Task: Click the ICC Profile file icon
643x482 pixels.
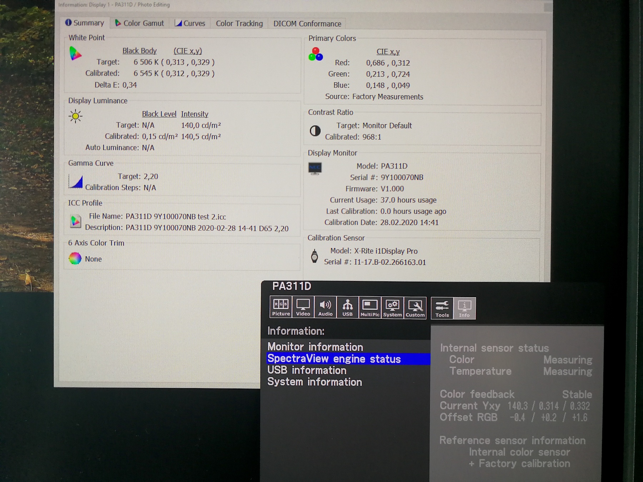Action: tap(75, 222)
